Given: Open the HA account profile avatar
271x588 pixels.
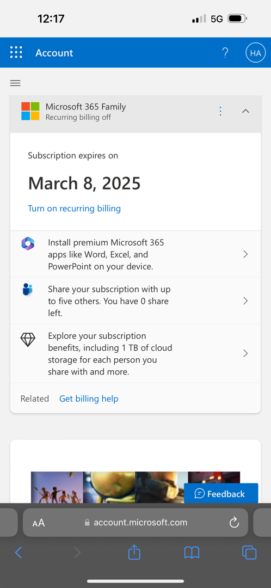Looking at the screenshot, I should point(255,53).
